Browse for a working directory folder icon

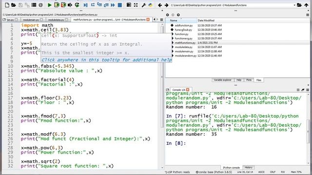click(x=299, y=5)
